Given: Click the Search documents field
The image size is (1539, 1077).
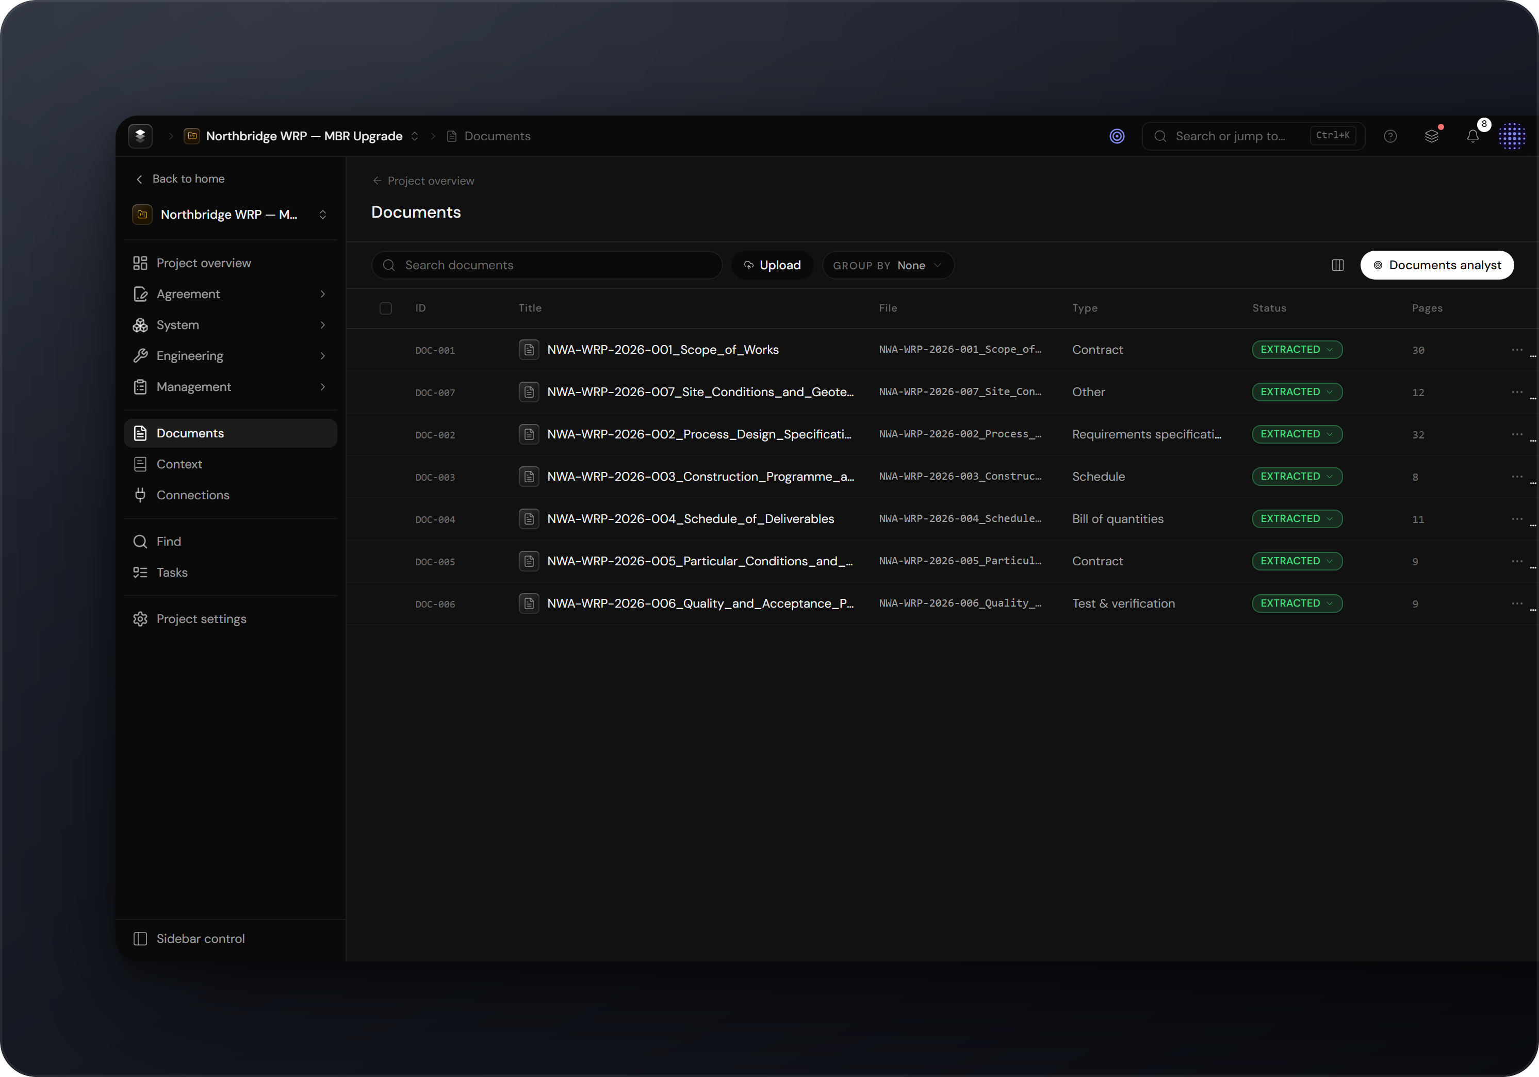Looking at the screenshot, I should 546,266.
